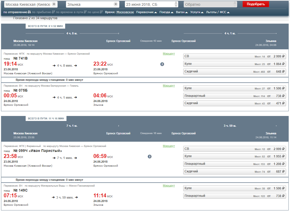
Task: Sort routes by departure time
Action: pyautogui.click(x=17, y=12)
